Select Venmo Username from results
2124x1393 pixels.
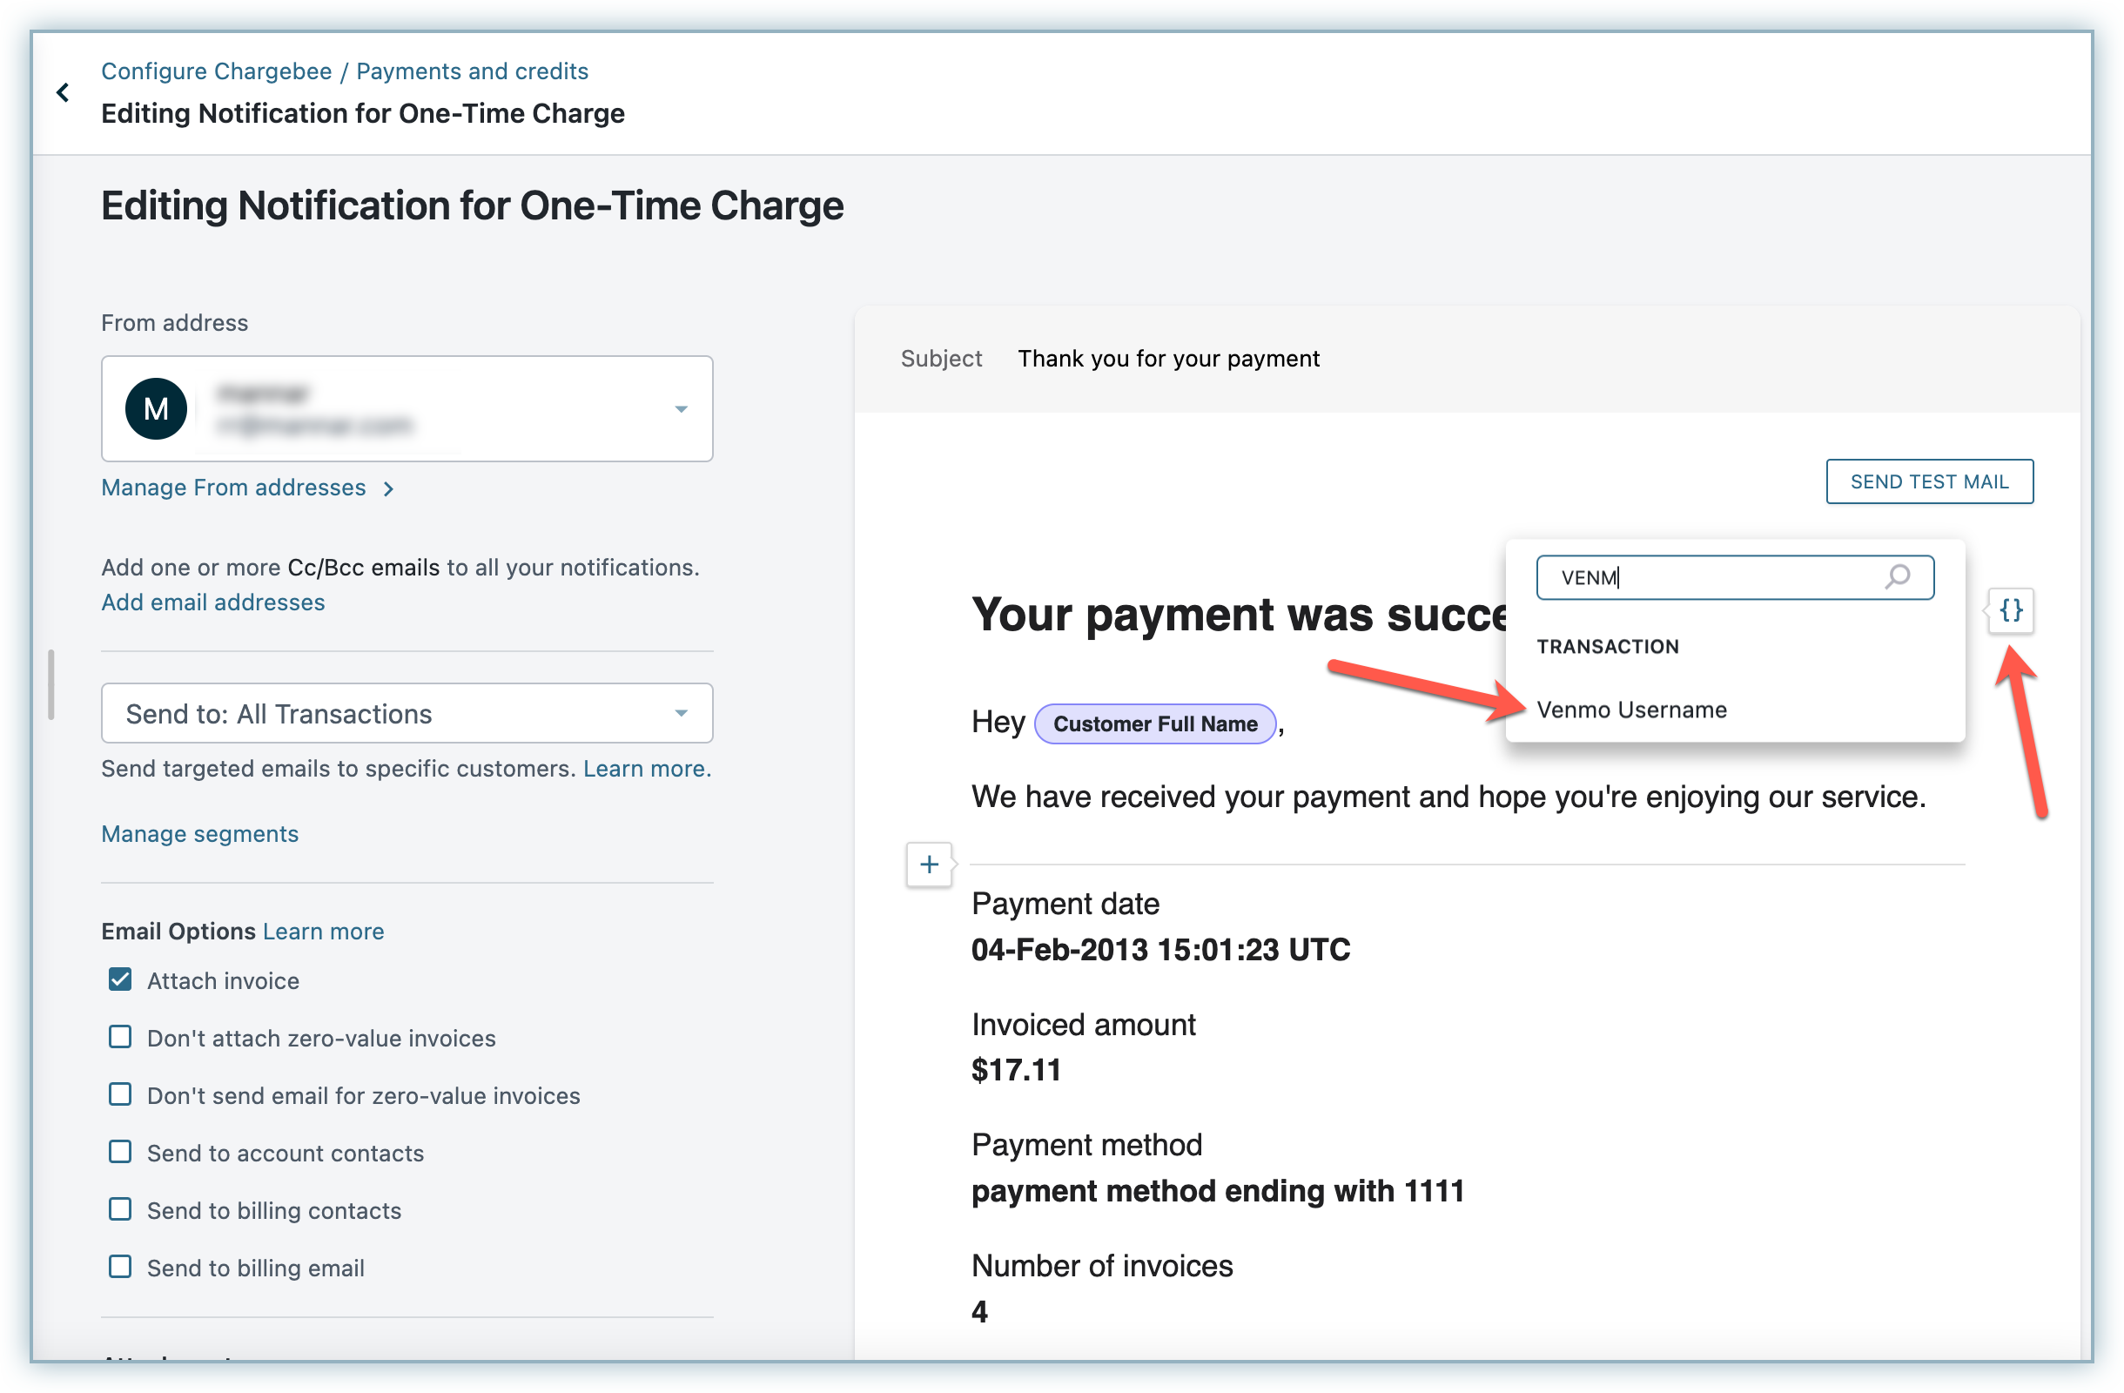coord(1631,710)
